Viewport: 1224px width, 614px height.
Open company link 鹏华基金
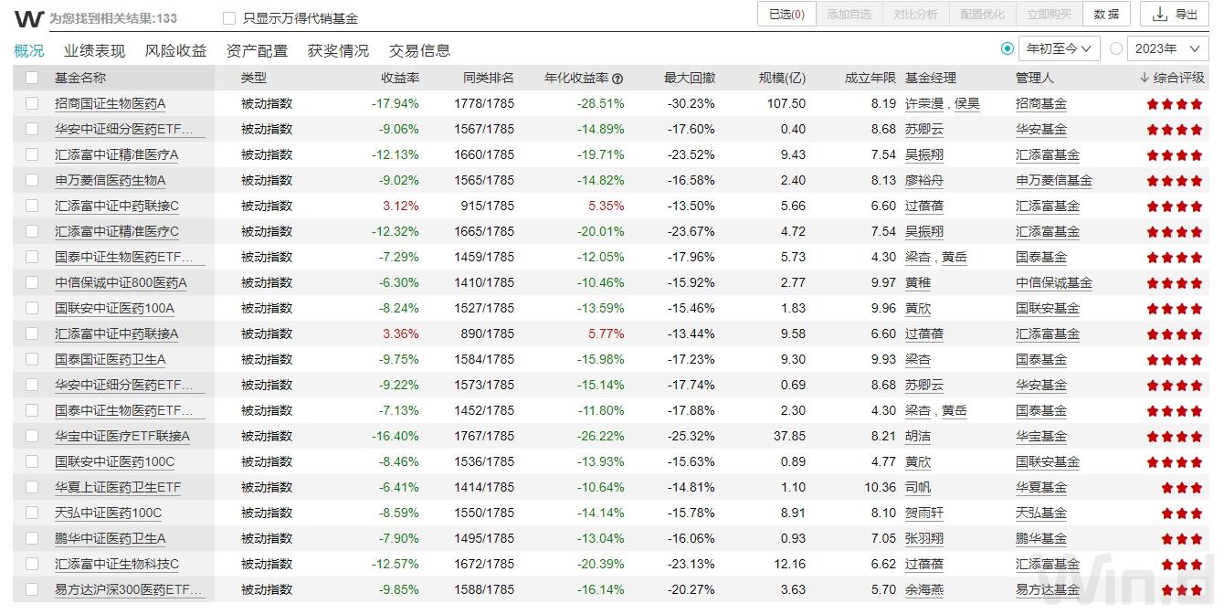[x=1041, y=539]
